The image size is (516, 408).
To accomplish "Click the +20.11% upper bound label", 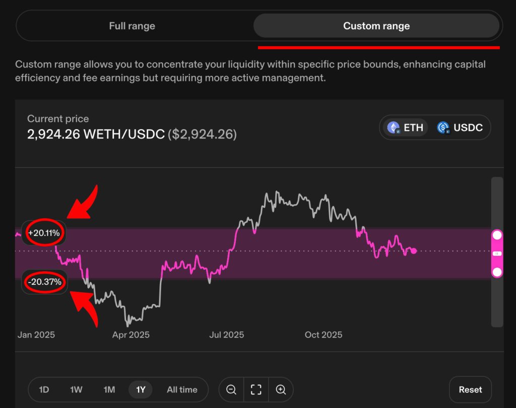I will (x=43, y=233).
